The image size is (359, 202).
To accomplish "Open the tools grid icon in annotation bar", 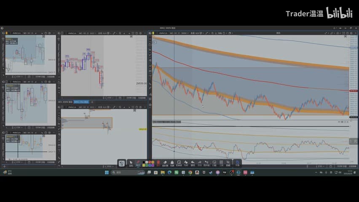I will pos(221,163).
